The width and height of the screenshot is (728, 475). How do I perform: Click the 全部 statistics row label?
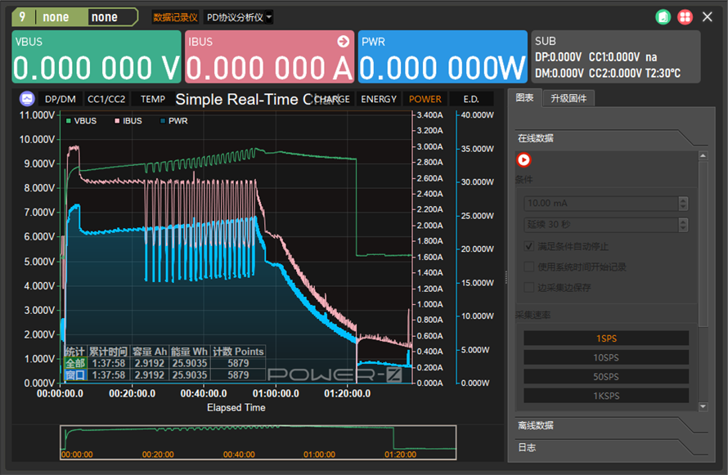[75, 363]
